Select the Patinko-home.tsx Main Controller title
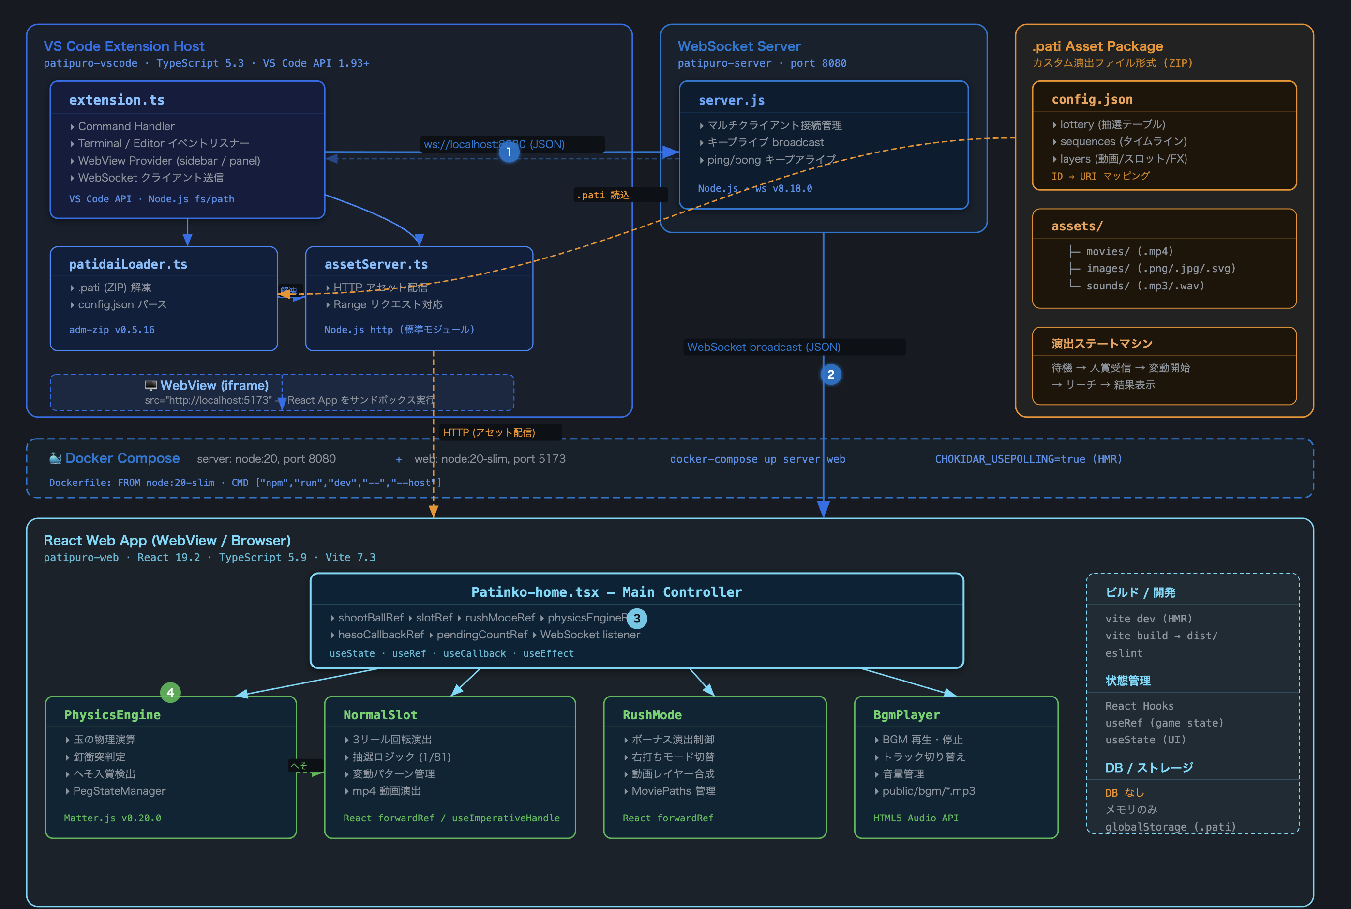This screenshot has height=909, width=1351. pyautogui.click(x=606, y=592)
